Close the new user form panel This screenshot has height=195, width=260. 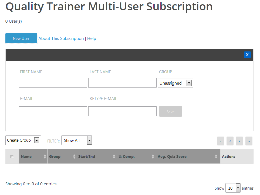click(247, 55)
